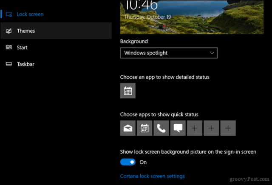
Task: Click the 'On' toggle state label
Action: pos(143,162)
